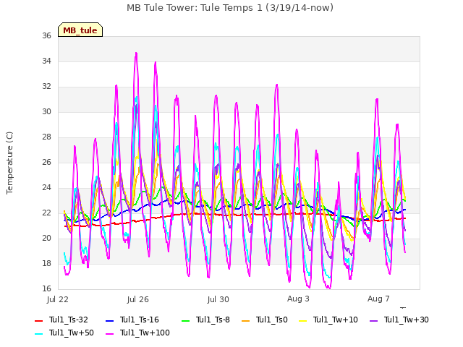Click the Aug 3 x-axis tick label

[298, 299]
